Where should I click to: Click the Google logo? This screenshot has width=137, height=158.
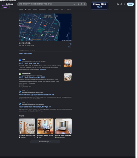coord(9,4)
